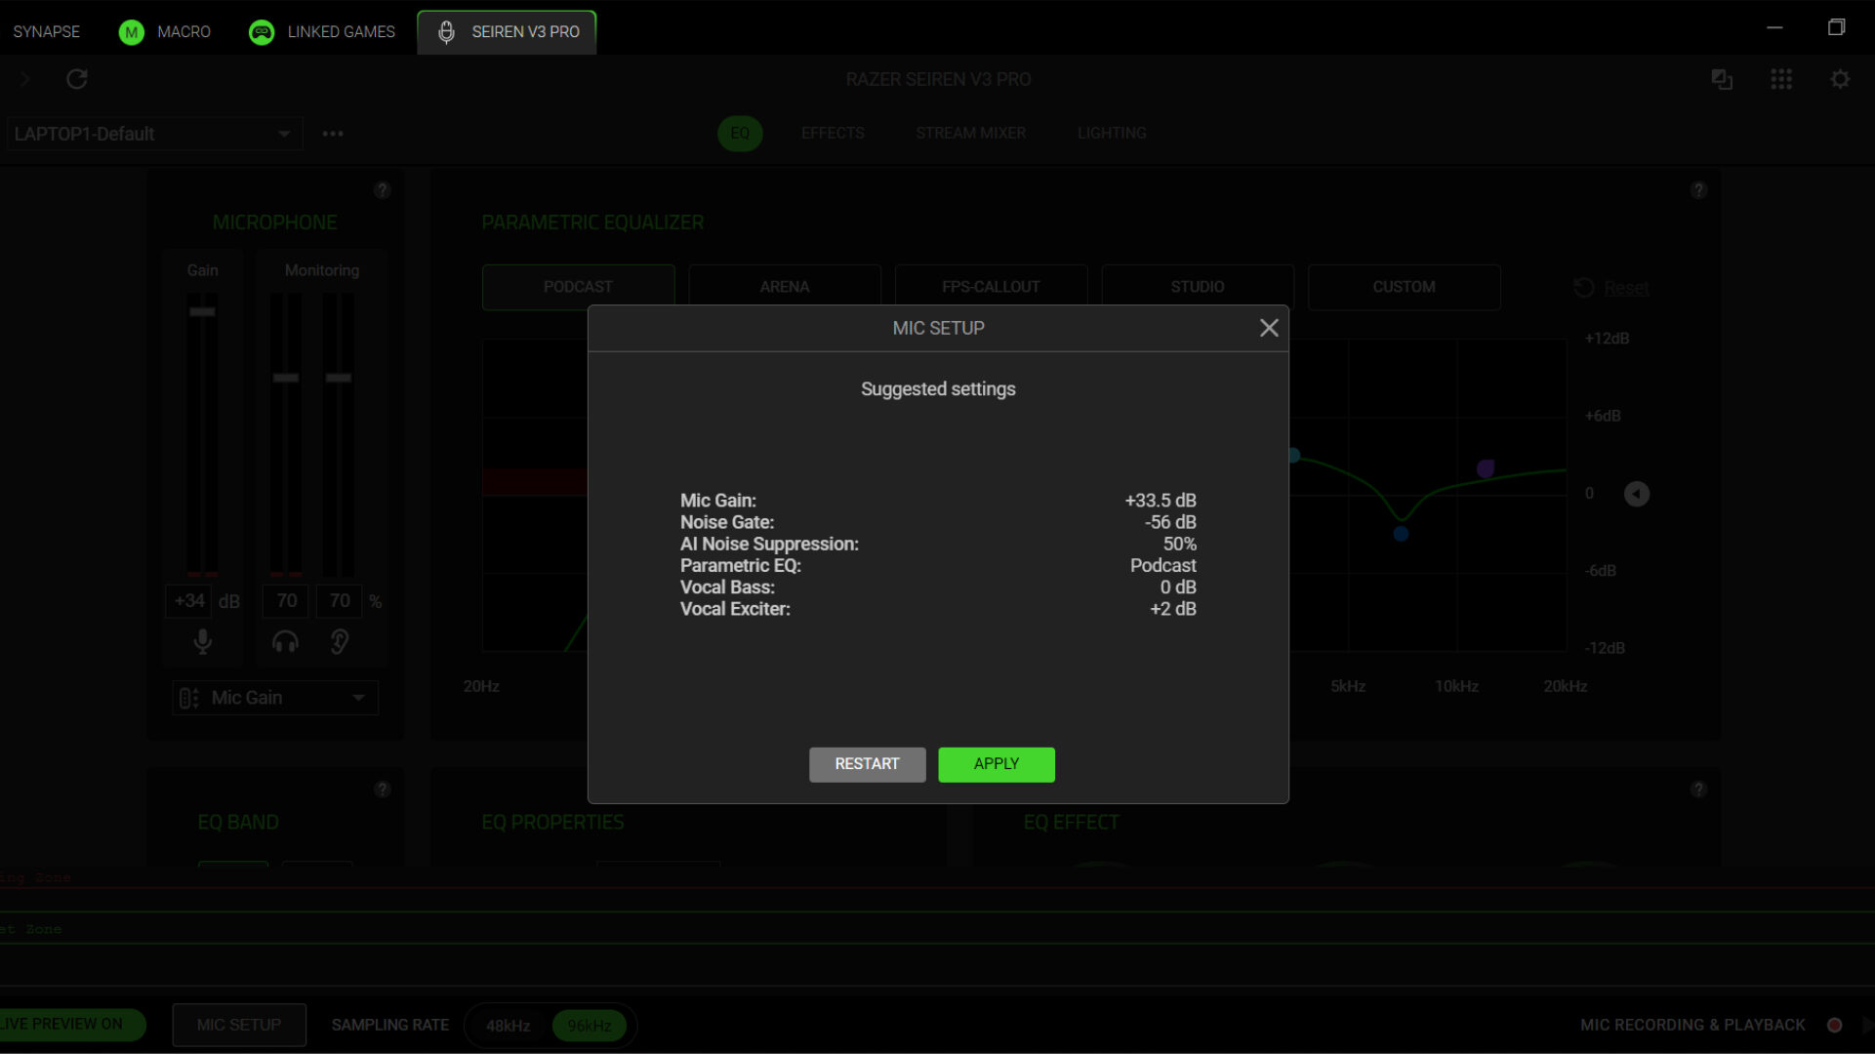Image resolution: width=1875 pixels, height=1054 pixels.
Task: Open the Lighting section
Action: pos(1112,133)
